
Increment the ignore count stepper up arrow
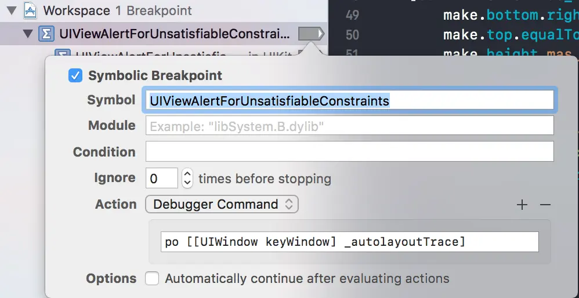point(187,173)
